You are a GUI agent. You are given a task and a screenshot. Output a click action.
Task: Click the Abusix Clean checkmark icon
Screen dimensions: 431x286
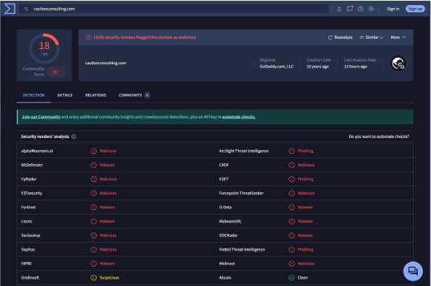click(x=291, y=278)
